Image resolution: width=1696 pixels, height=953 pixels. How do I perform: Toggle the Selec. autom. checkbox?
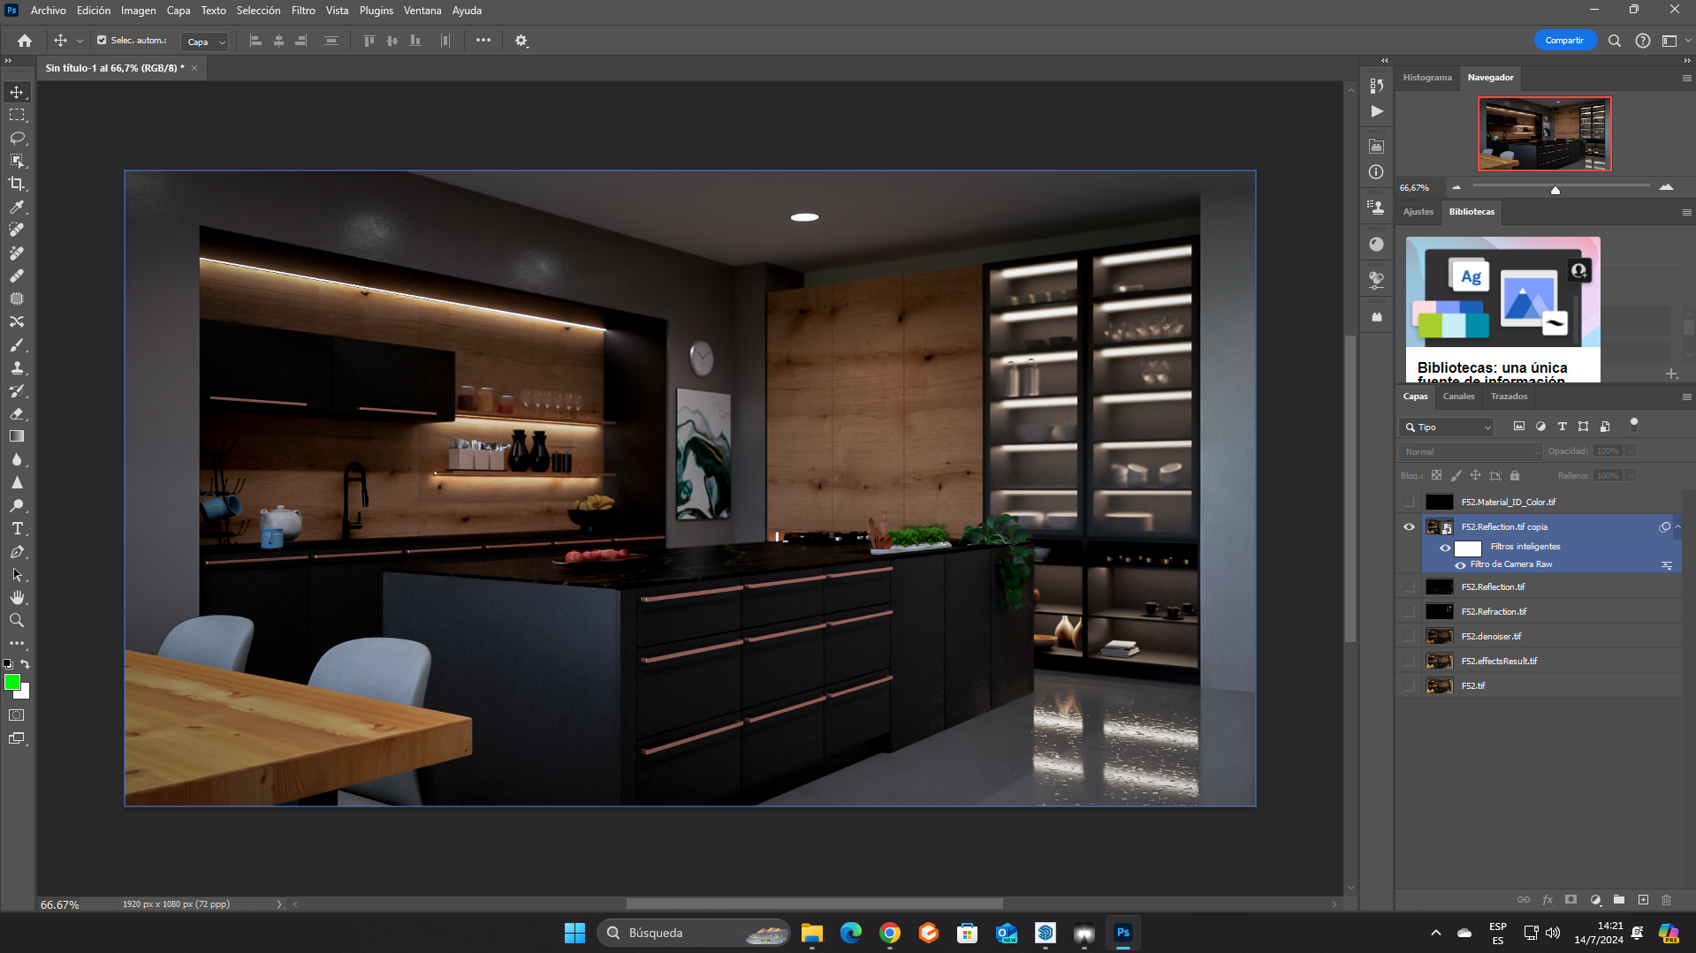(102, 41)
